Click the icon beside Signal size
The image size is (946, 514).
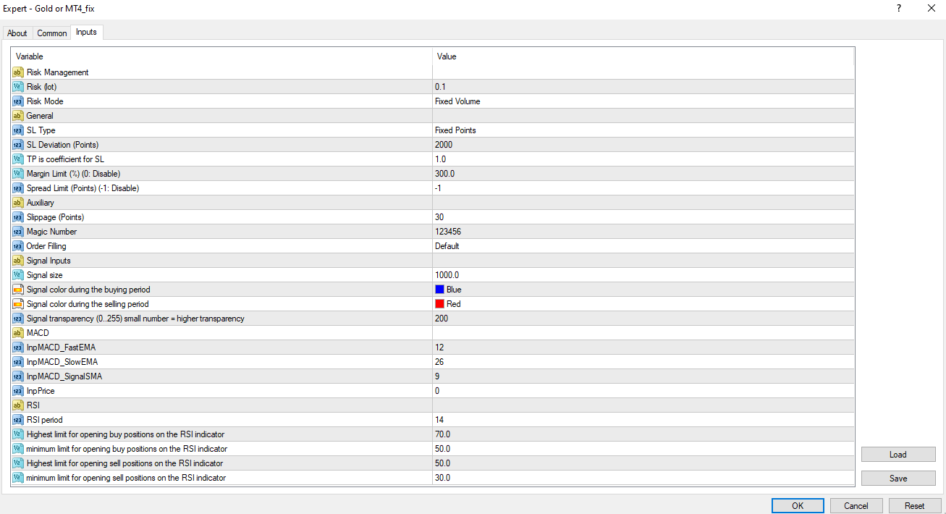click(18, 275)
